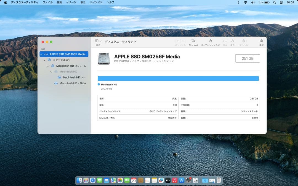Collapse the コンテナ disk1 item
The width and height of the screenshot is (298, 186).
tap(44, 60)
